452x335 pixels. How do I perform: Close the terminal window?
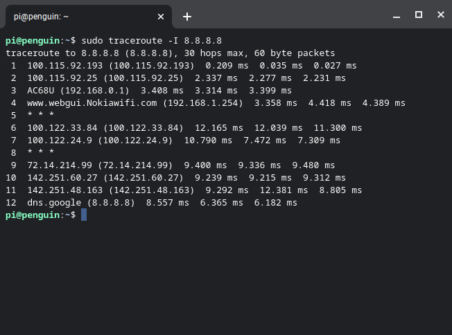pos(441,15)
